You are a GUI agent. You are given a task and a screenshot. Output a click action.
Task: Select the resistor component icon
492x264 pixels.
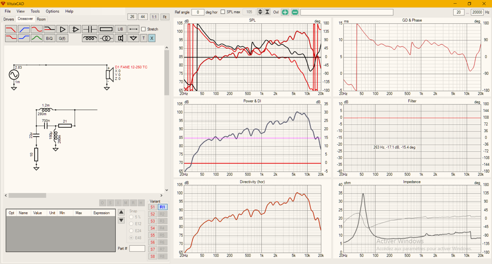click(106, 29)
